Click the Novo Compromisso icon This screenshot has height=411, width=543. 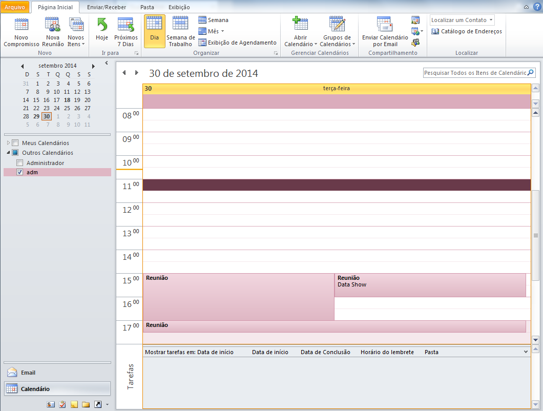point(21,26)
